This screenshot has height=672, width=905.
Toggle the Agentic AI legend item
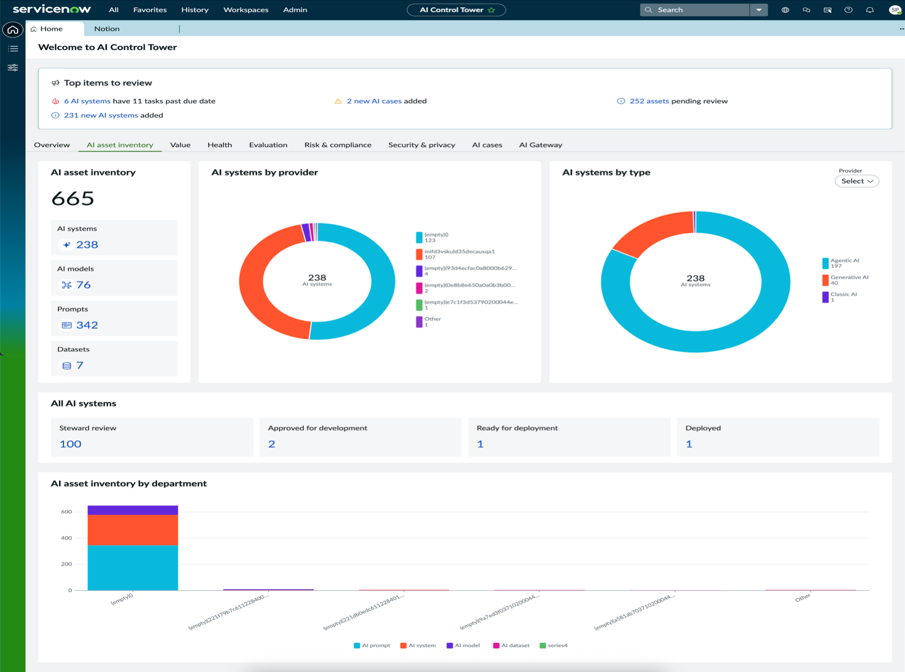coord(841,263)
